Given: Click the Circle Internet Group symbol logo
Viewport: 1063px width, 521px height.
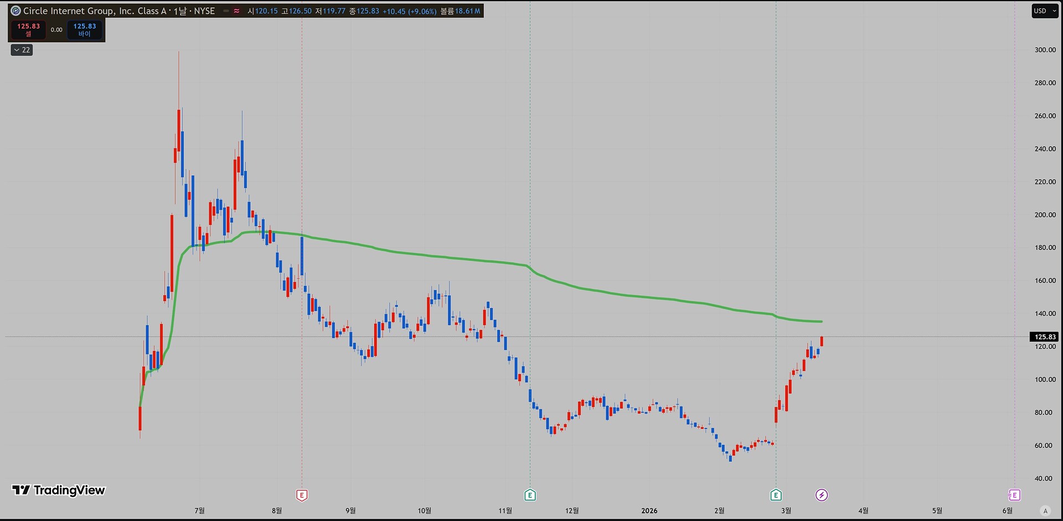Looking at the screenshot, I should coord(16,11).
